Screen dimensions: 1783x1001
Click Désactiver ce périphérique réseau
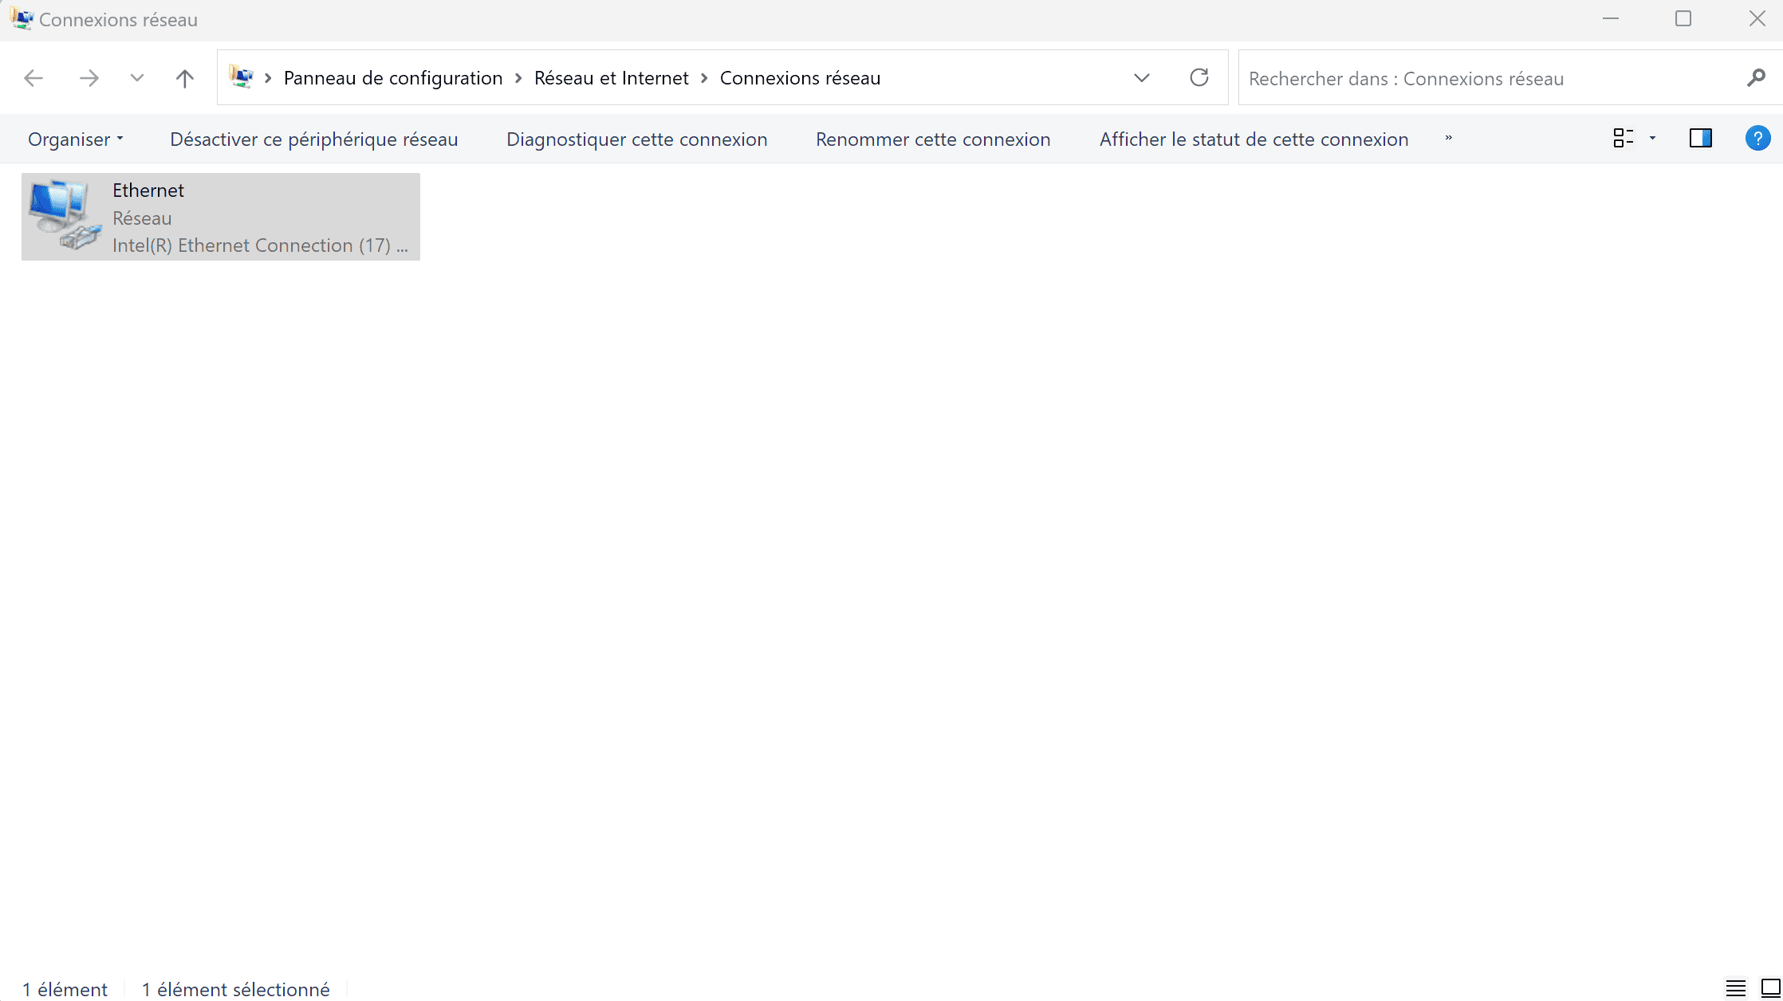[x=314, y=139]
